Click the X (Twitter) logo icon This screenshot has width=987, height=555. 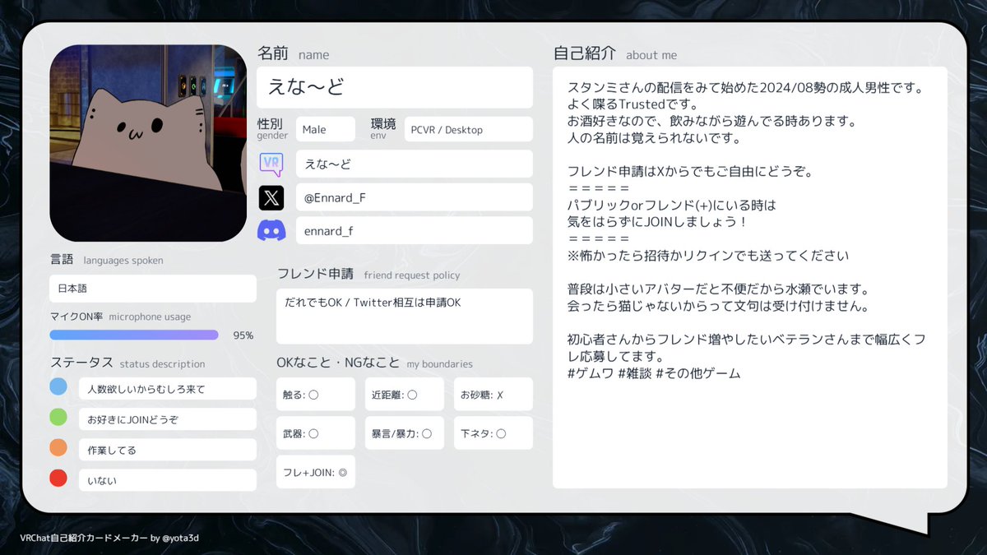tap(271, 197)
